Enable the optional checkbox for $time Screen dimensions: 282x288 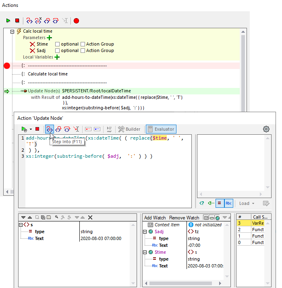coord(57,44)
